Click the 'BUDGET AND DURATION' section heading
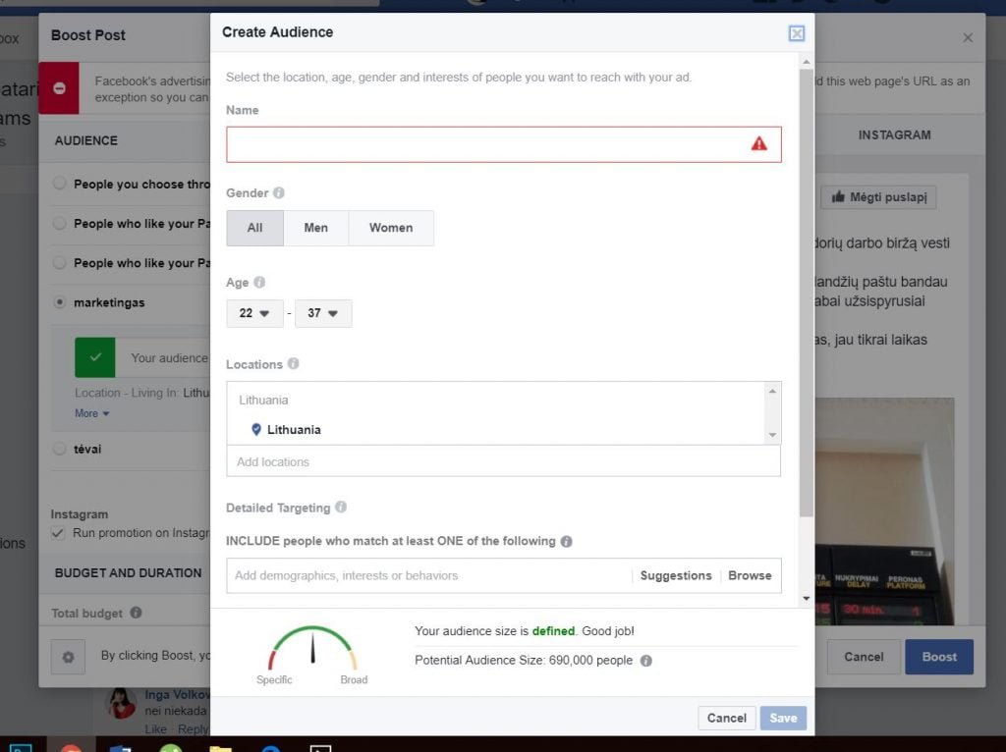The width and height of the screenshot is (1006, 752). coord(128,573)
